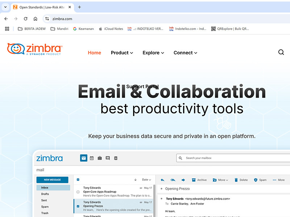Expand the Date sort dropdown

click(x=147, y=179)
